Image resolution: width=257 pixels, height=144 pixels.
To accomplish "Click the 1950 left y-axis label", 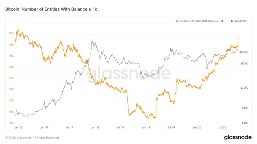I will (11, 33).
